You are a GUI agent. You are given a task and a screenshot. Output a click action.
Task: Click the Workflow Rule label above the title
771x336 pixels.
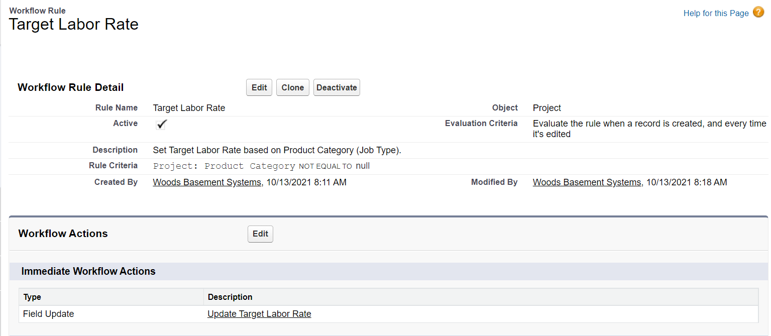click(x=37, y=11)
